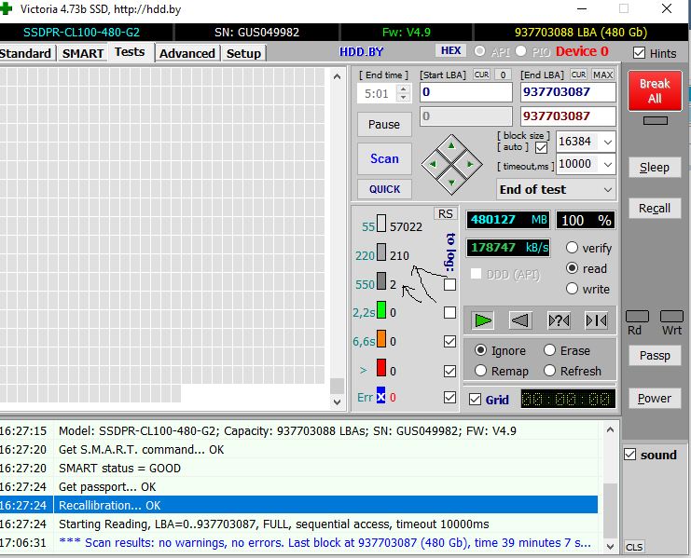Screen dimensions: 691x558
Task: Click the log panel scroll down arrow
Action: (x=611, y=547)
